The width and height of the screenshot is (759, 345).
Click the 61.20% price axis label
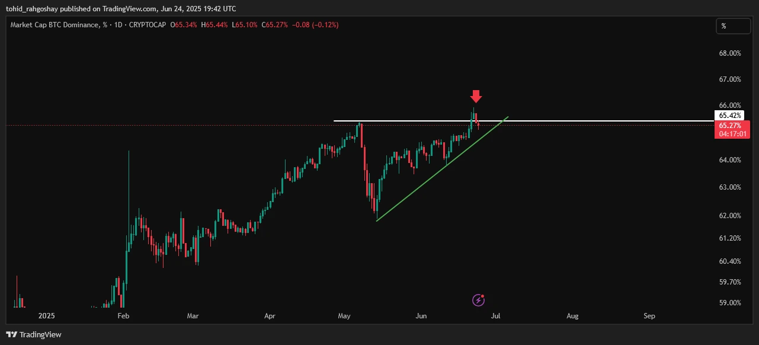pos(730,238)
